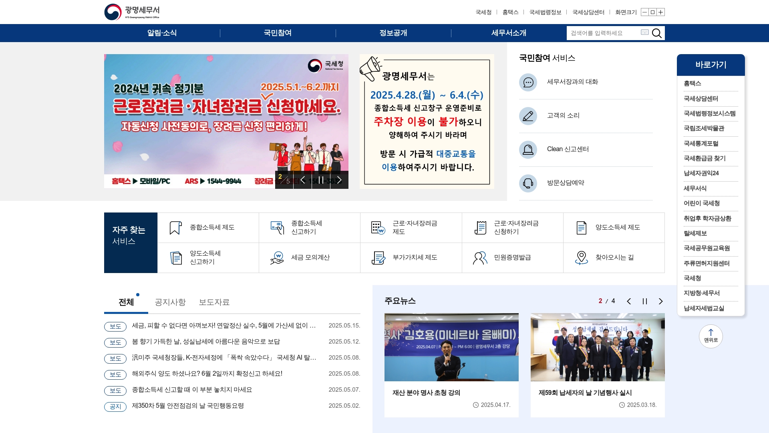769x433 pixels.
Task: Reset screen size with square button
Action: [x=652, y=12]
